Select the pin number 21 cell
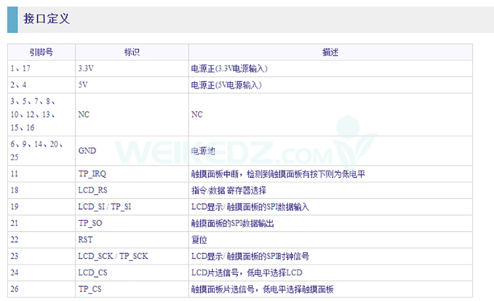 42,223
